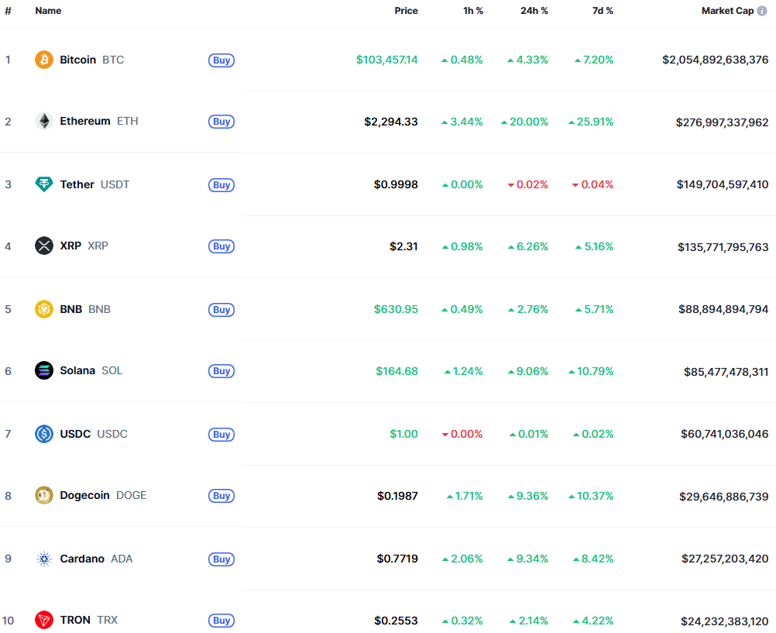The width and height of the screenshot is (776, 633).
Task: Sort the list by Name header
Action: point(48,11)
